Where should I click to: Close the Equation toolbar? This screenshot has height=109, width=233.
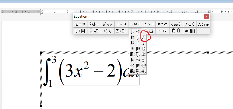207,16
